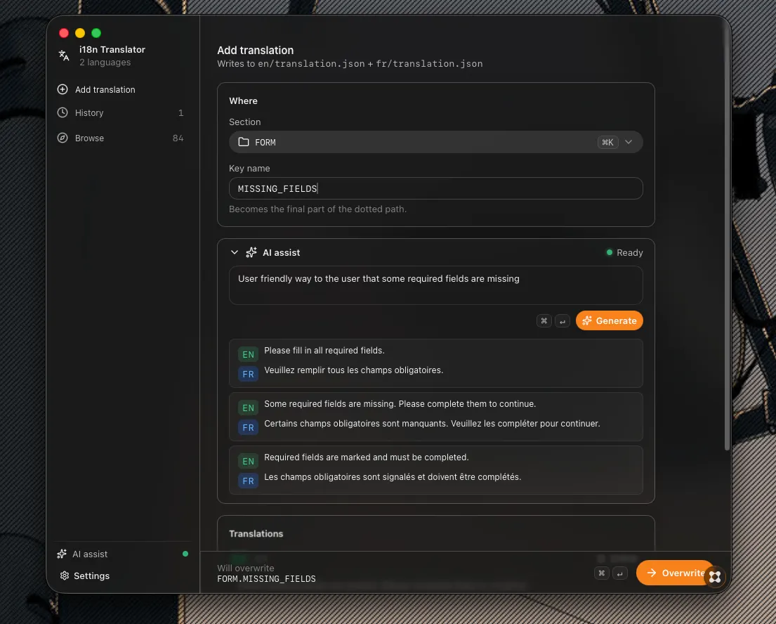Screen dimensions: 776x624
Task: Click the return key badge next to Overwrite
Action: point(619,573)
